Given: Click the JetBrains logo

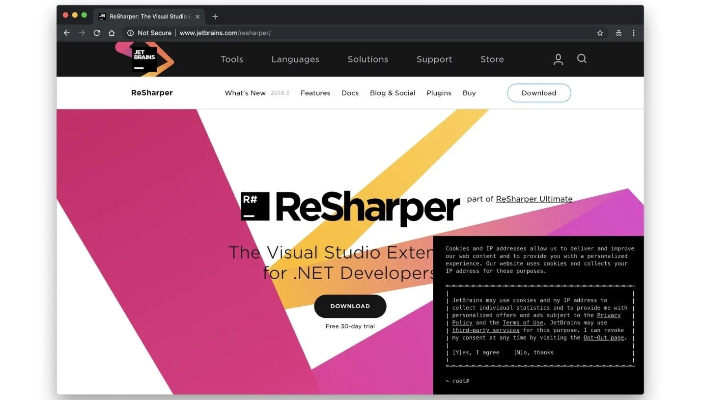Looking at the screenshot, I should pyautogui.click(x=144, y=59).
